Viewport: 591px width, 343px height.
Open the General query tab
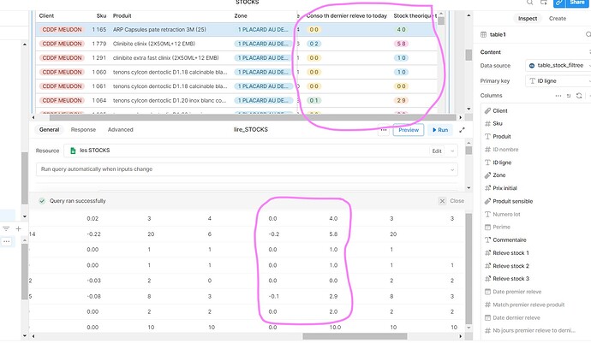[49, 129]
